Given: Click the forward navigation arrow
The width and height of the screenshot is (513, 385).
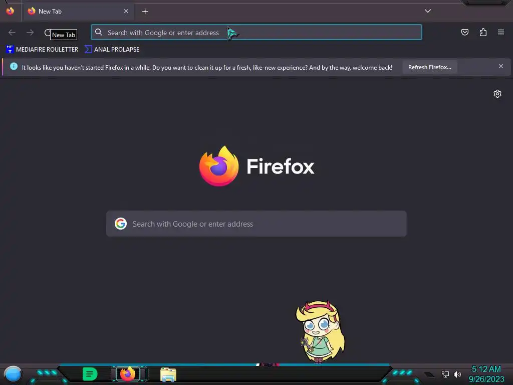Looking at the screenshot, I should [x=30, y=33].
